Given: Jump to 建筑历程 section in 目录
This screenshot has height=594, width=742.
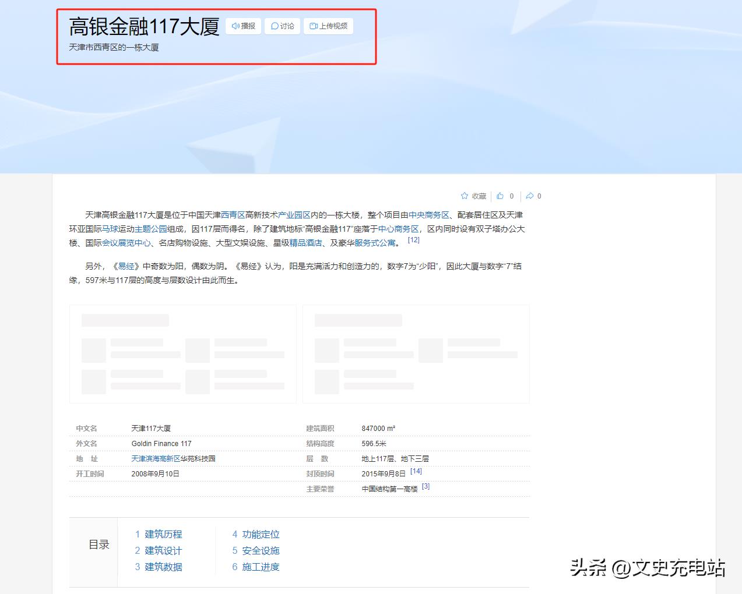Looking at the screenshot, I should point(163,534).
